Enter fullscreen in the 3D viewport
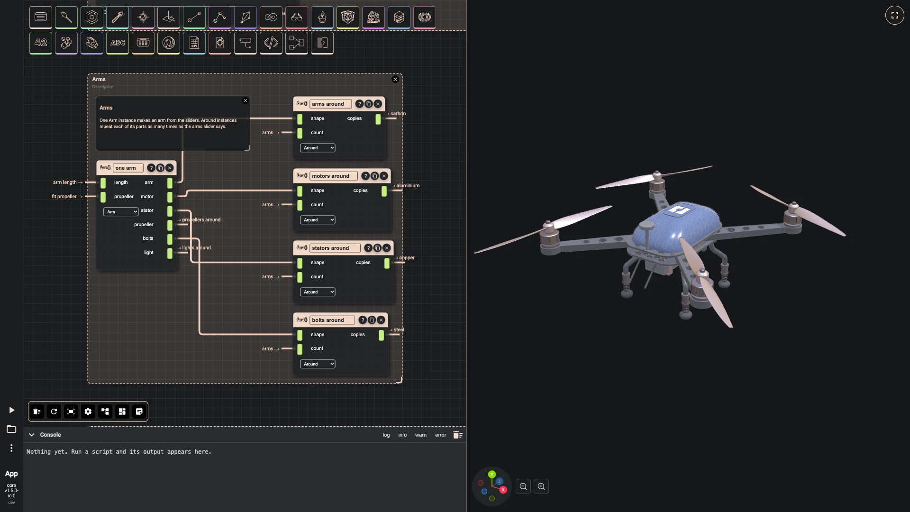This screenshot has width=910, height=512. [x=895, y=15]
